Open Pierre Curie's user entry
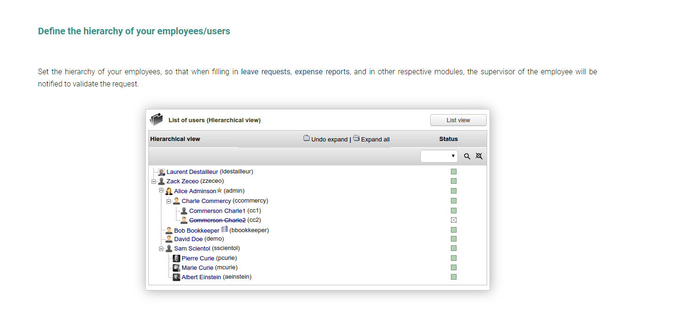 tap(198, 258)
